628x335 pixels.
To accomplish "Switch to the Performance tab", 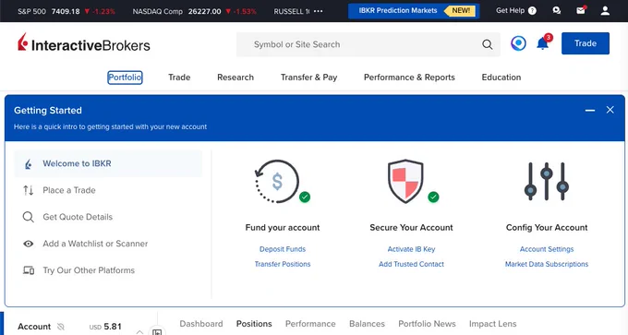I will click(310, 324).
